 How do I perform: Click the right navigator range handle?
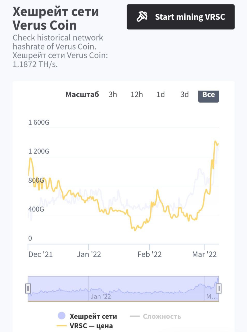click(219, 288)
